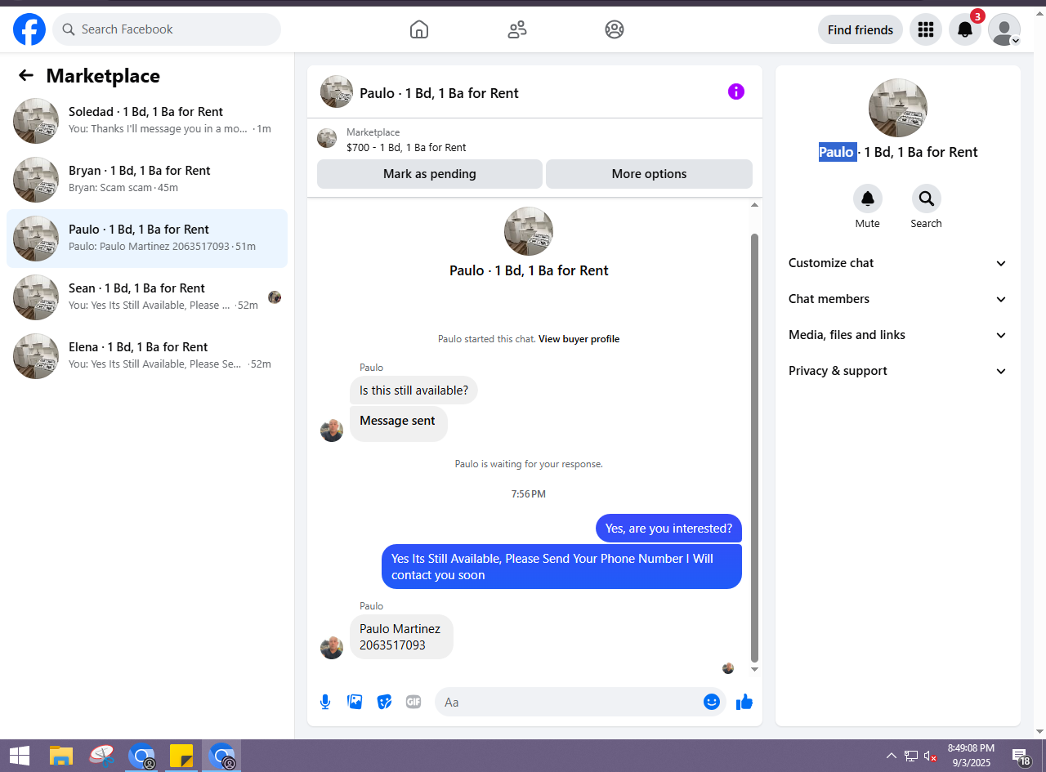Viewport: 1046px width, 772px height.
Task: Click Paulo's listing thumbnail in chat header
Action: coord(337,91)
